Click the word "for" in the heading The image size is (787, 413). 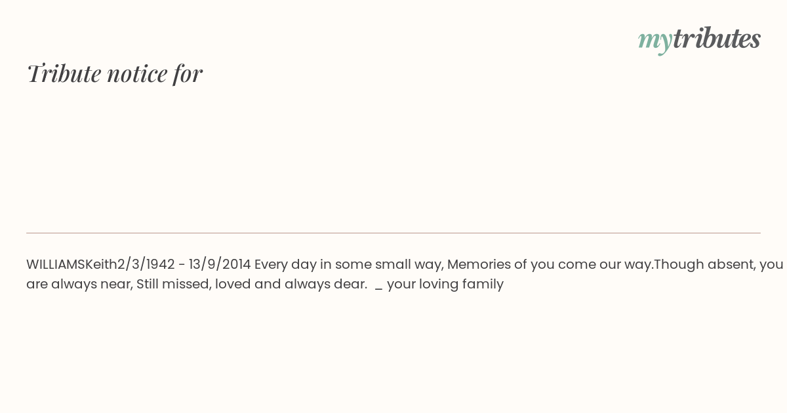click(188, 73)
